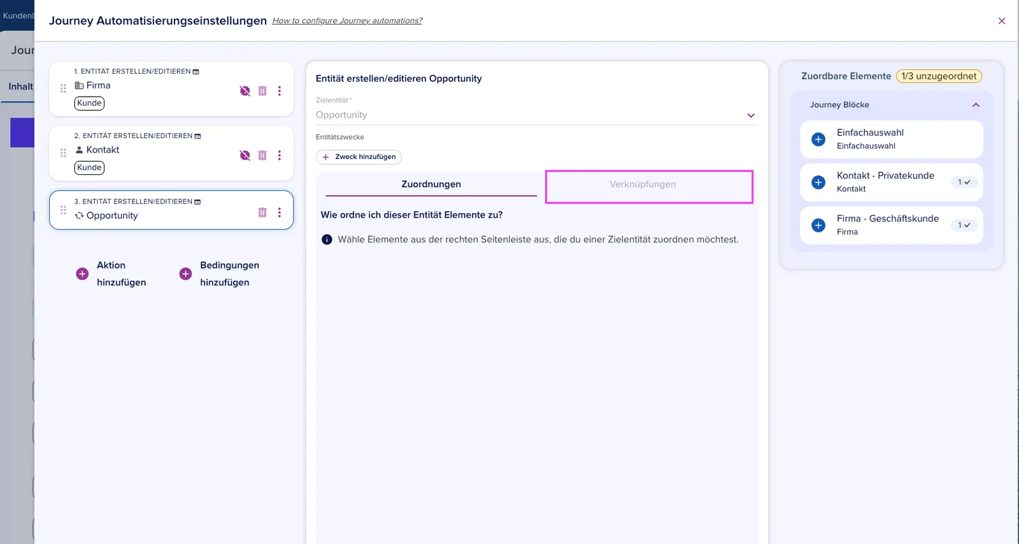1019x544 pixels.
Task: Toggle the crossed-out visibility icon on Firma step
Action: point(245,91)
